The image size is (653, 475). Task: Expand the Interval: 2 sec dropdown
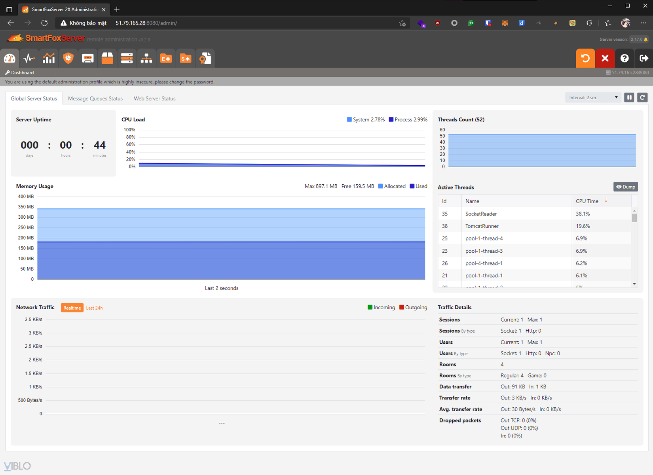pos(593,98)
